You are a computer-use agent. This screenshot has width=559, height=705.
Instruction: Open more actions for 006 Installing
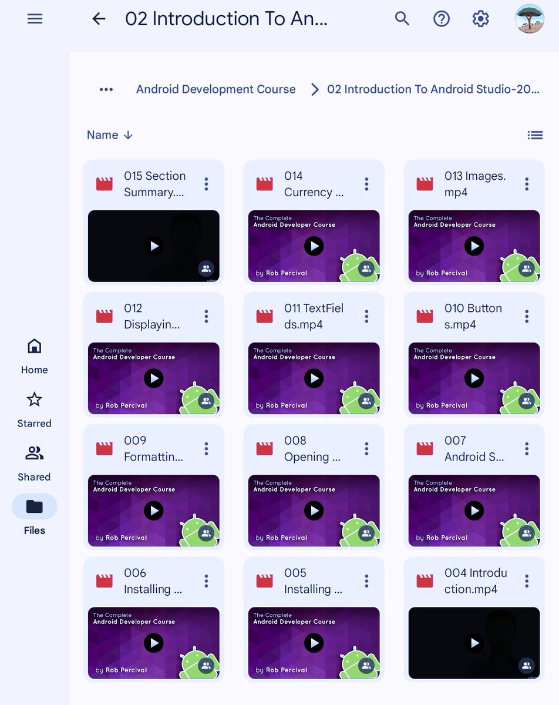(206, 581)
